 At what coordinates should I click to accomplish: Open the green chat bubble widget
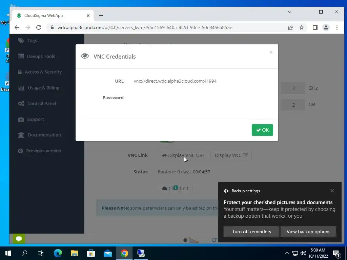click(x=19, y=239)
